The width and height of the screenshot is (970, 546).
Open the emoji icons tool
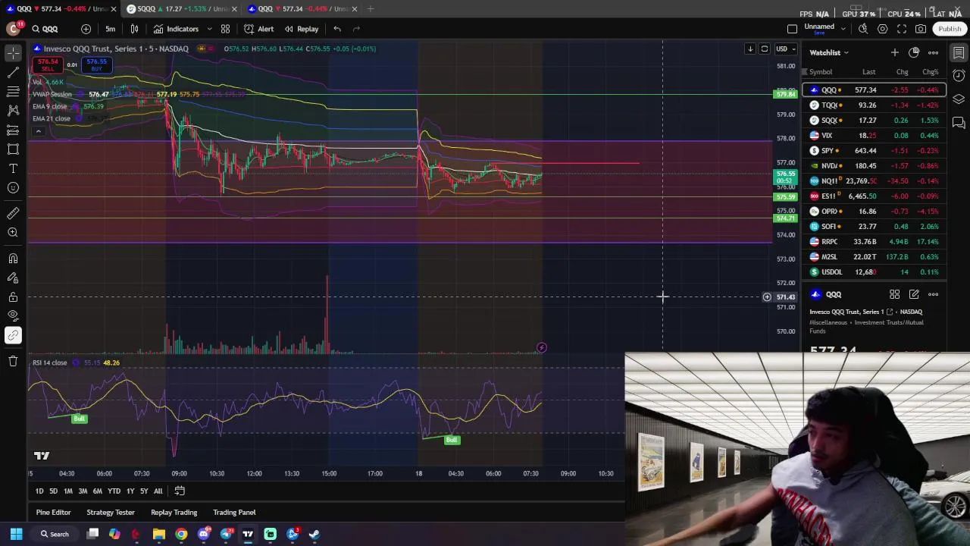13,188
